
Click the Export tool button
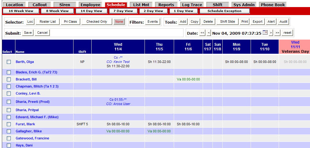click(257, 22)
